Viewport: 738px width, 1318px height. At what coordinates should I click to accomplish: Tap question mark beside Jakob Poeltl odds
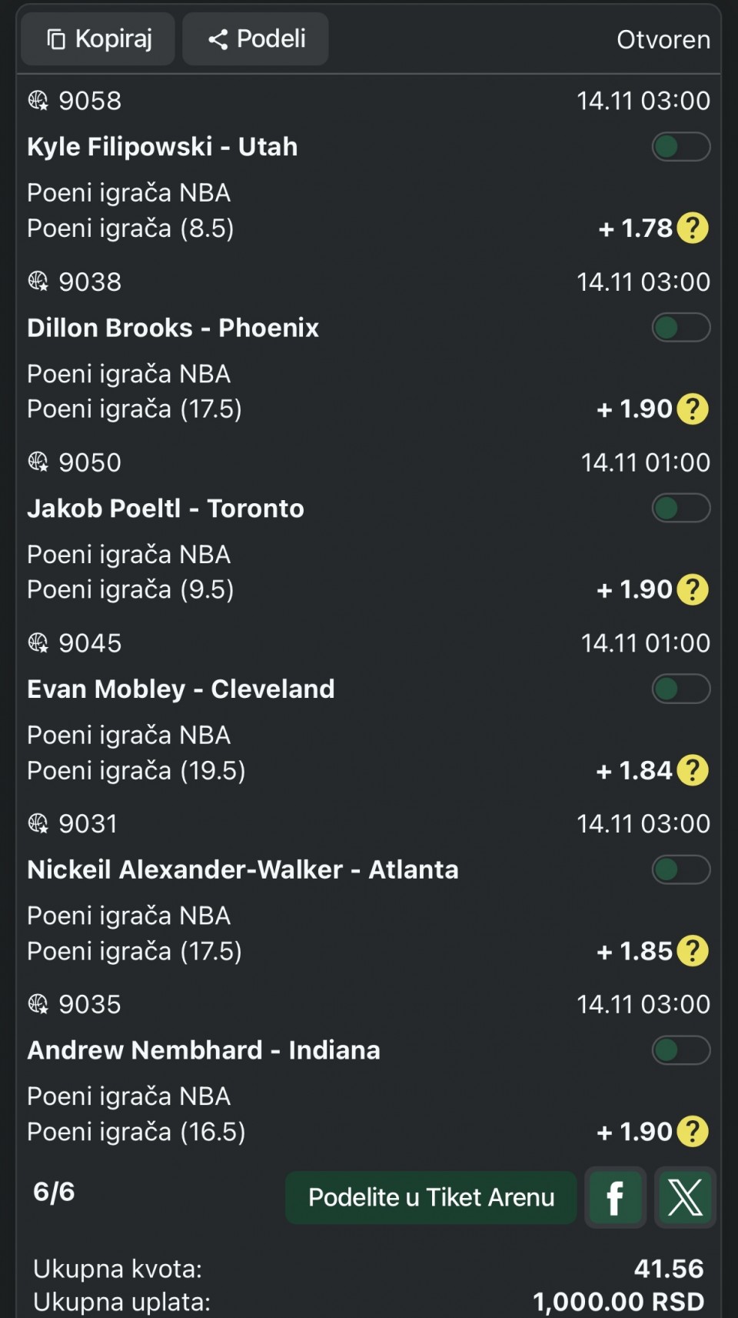[x=693, y=590]
